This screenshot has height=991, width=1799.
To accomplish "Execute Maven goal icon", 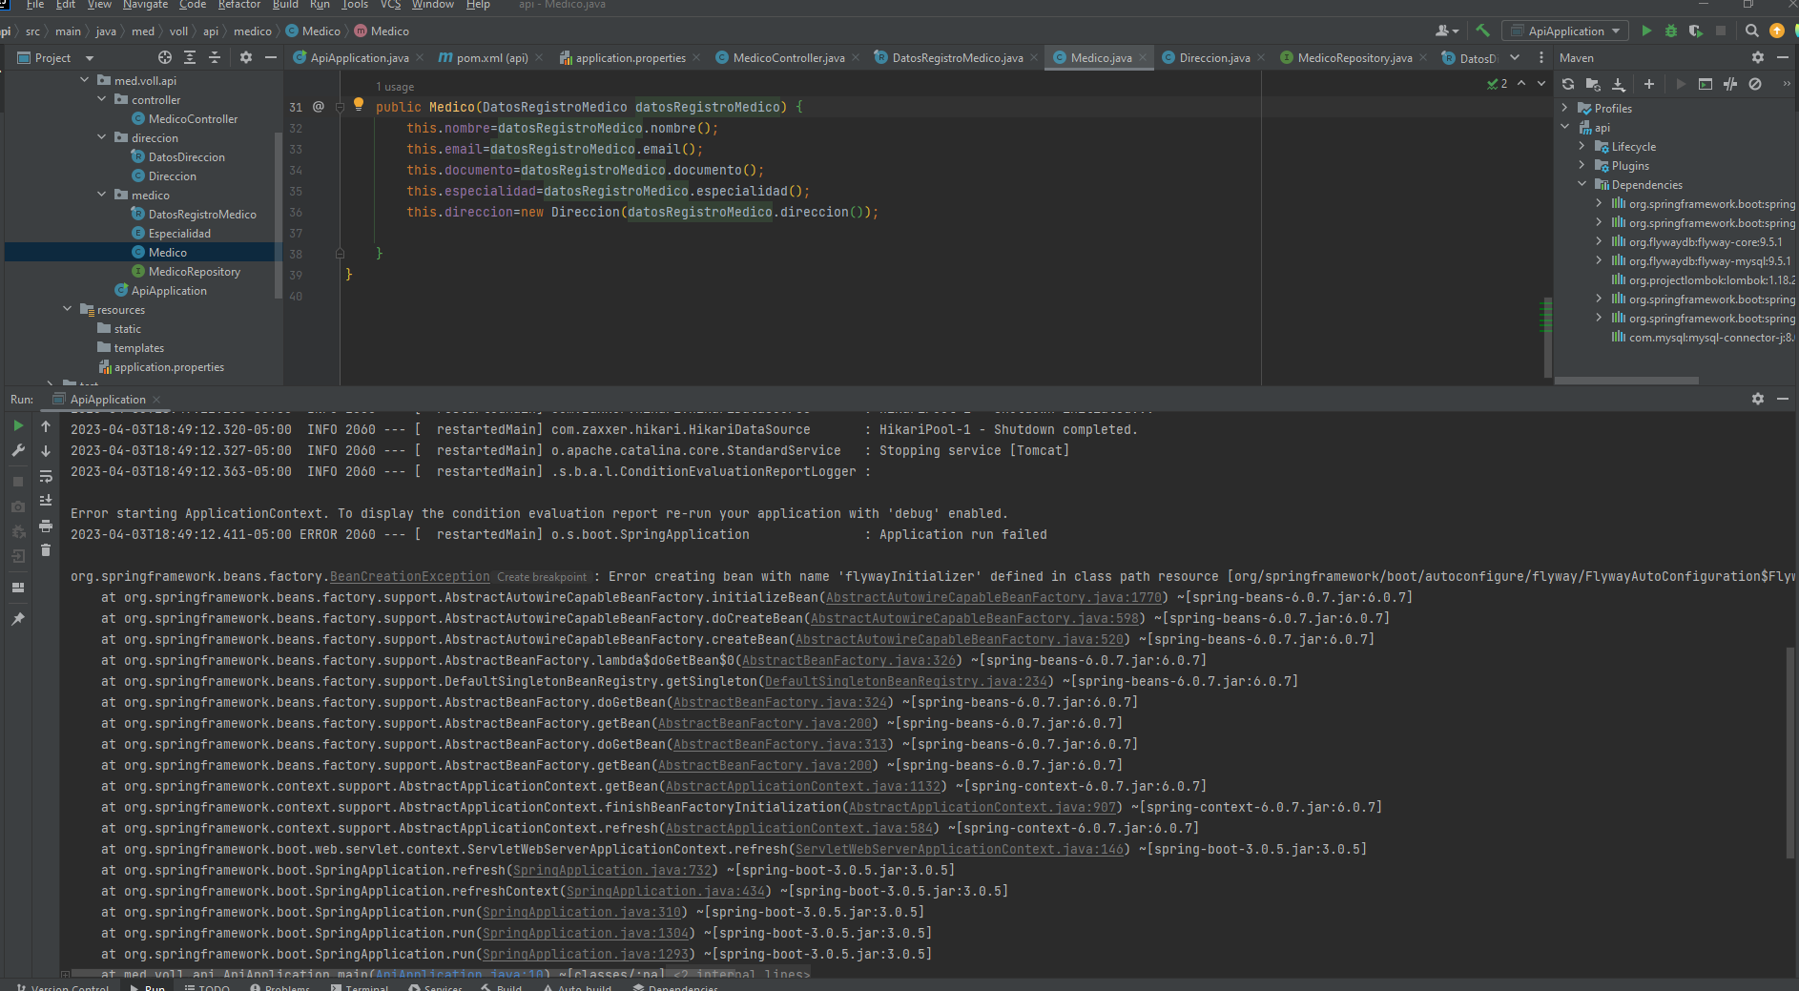I will pyautogui.click(x=1706, y=84).
